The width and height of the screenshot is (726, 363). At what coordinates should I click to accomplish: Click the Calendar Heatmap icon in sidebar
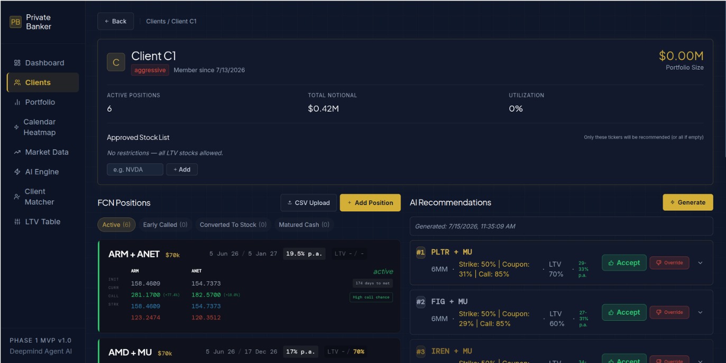tap(16, 127)
